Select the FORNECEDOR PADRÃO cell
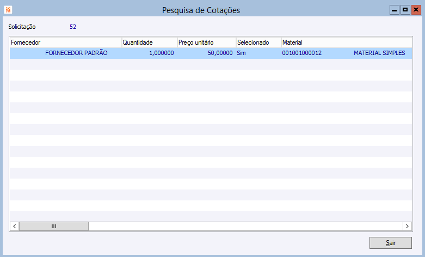This screenshot has height=257, width=425. [76, 53]
